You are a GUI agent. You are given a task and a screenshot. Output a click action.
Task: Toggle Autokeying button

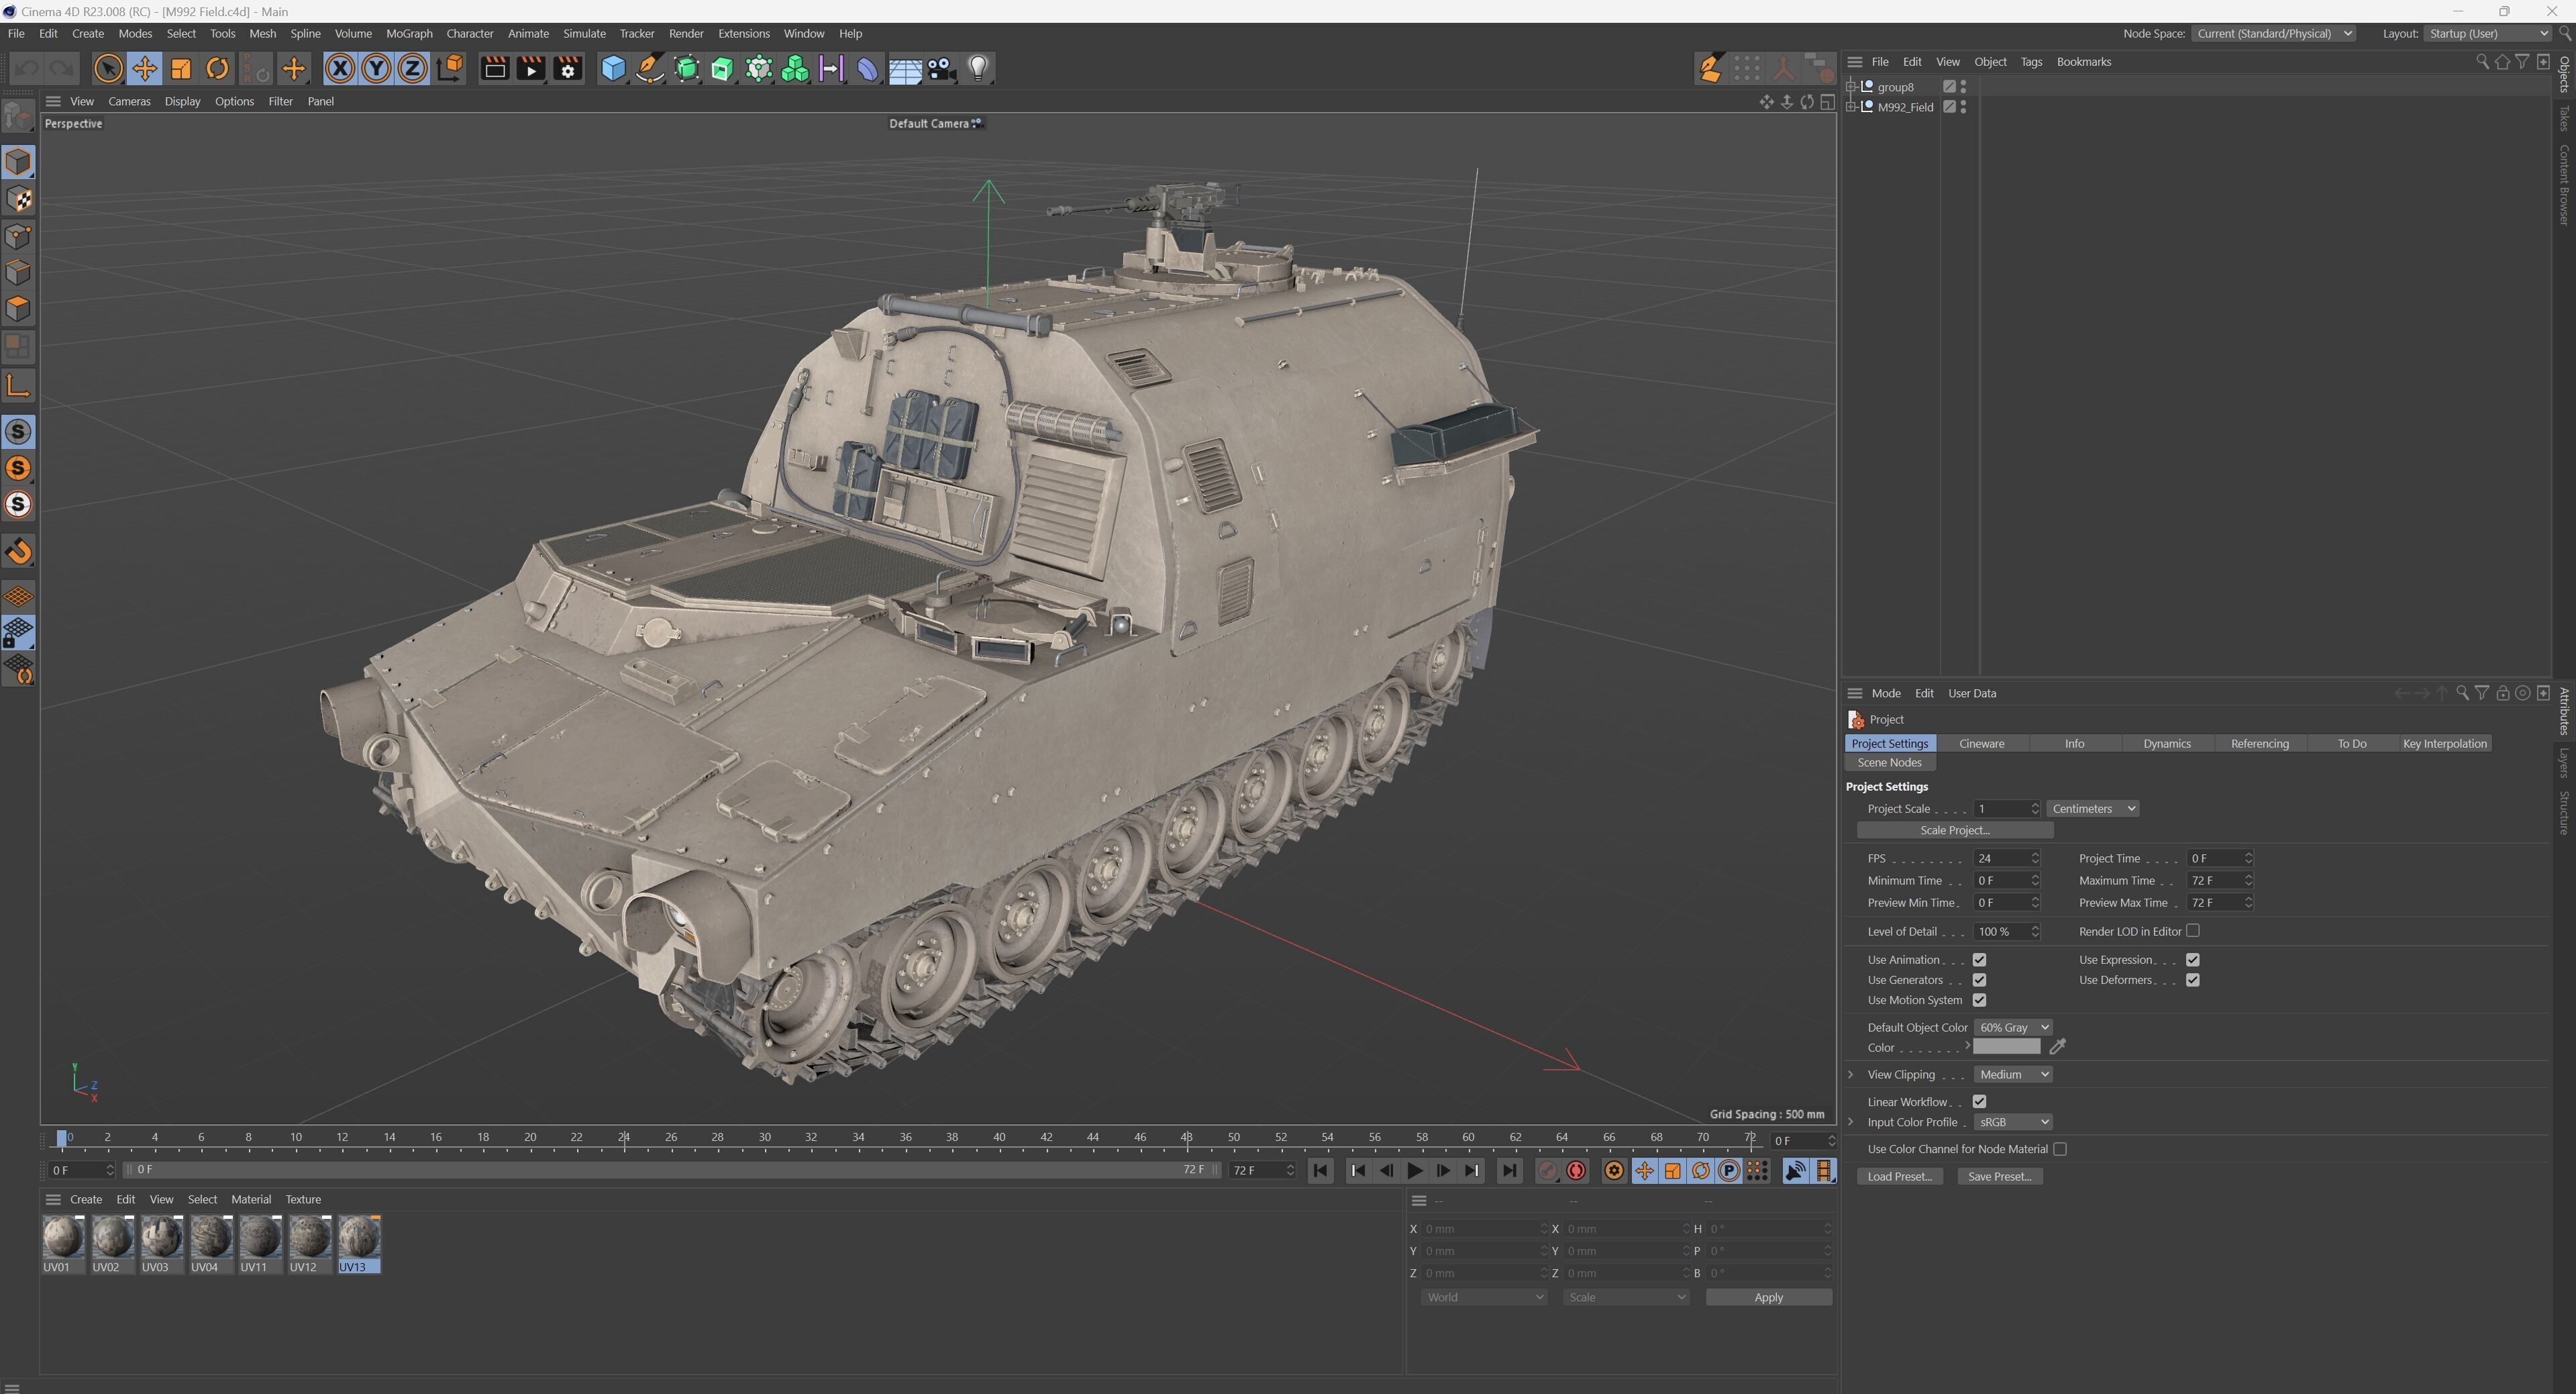tap(1576, 1171)
